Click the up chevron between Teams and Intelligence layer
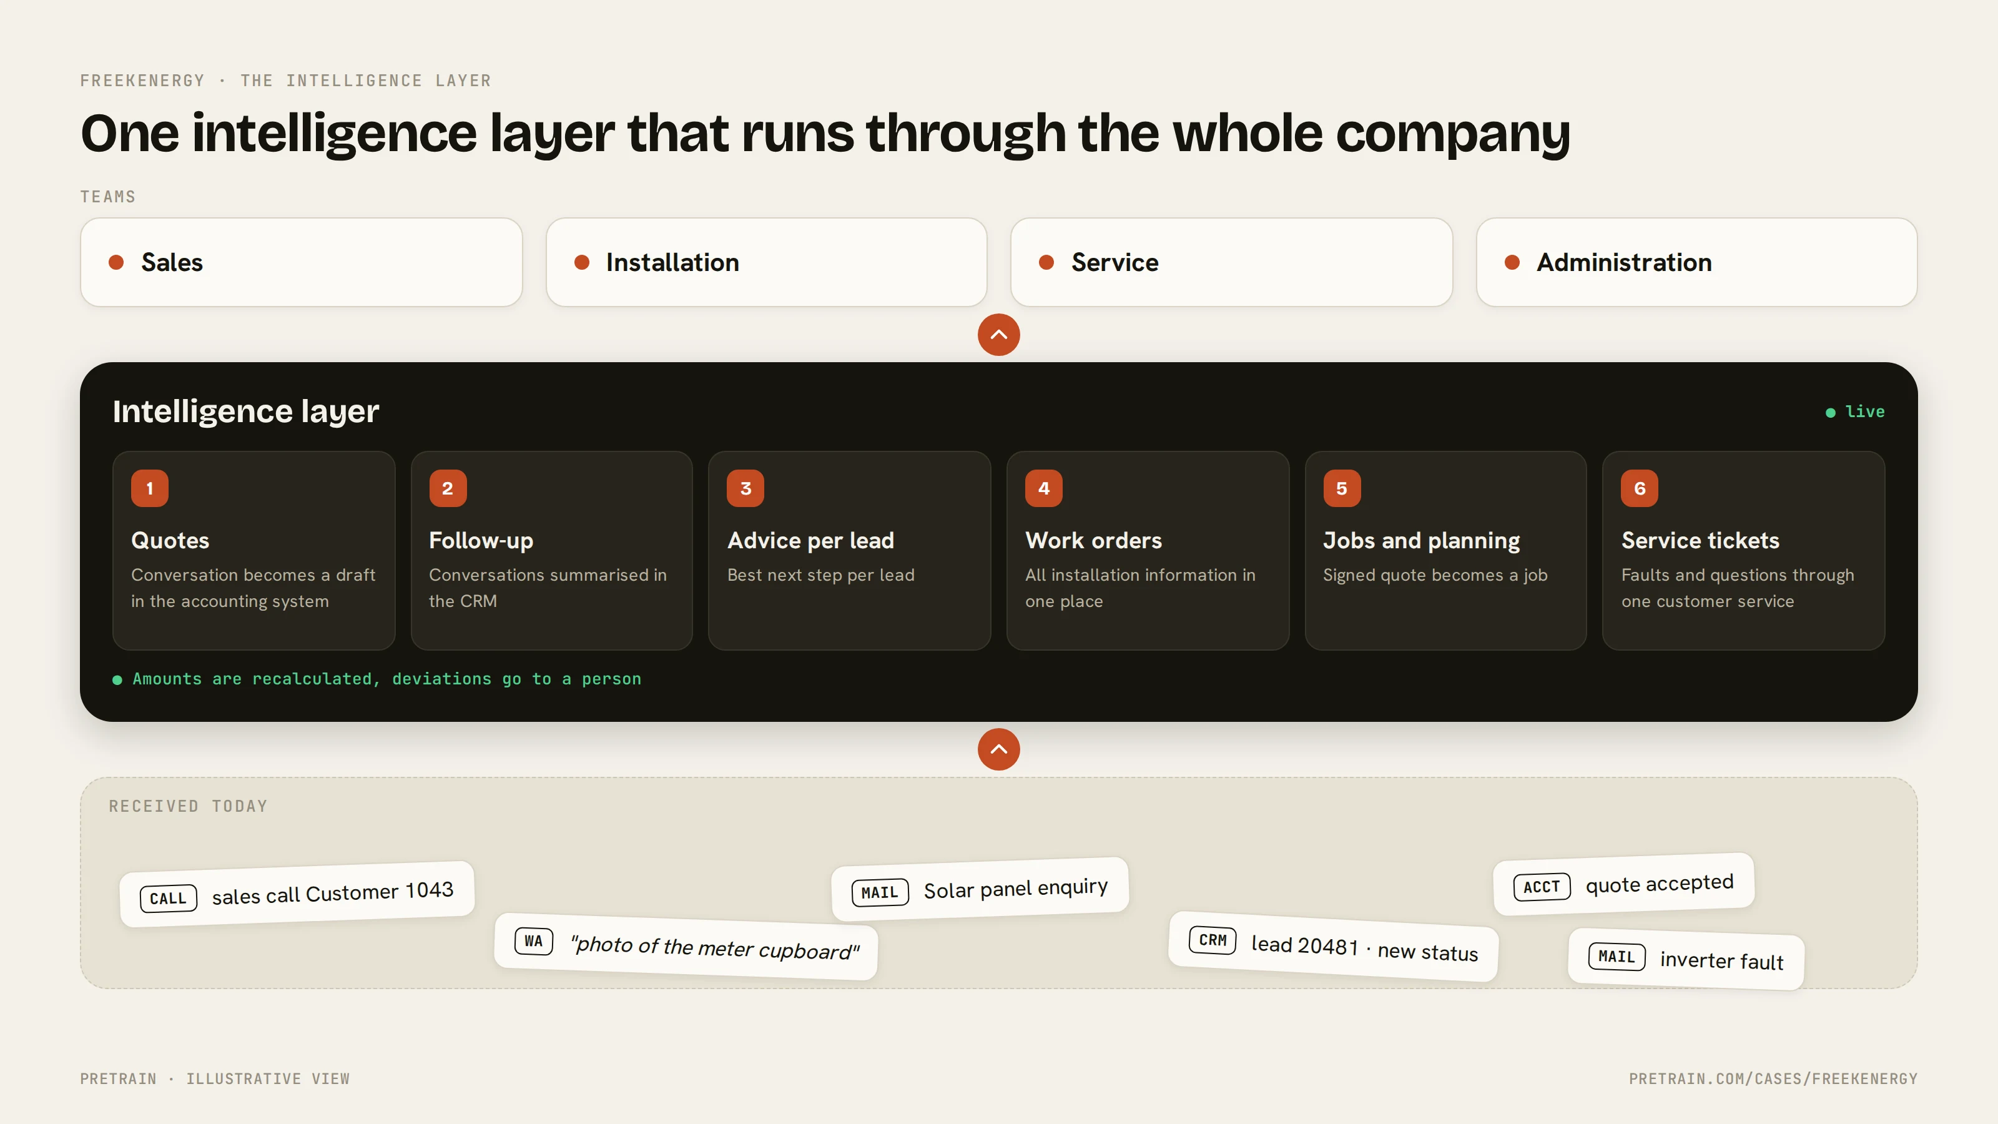Viewport: 1998px width, 1124px height. tap(999, 334)
